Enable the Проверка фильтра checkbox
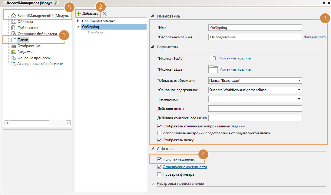The height and width of the screenshot is (195, 331). 159,174
